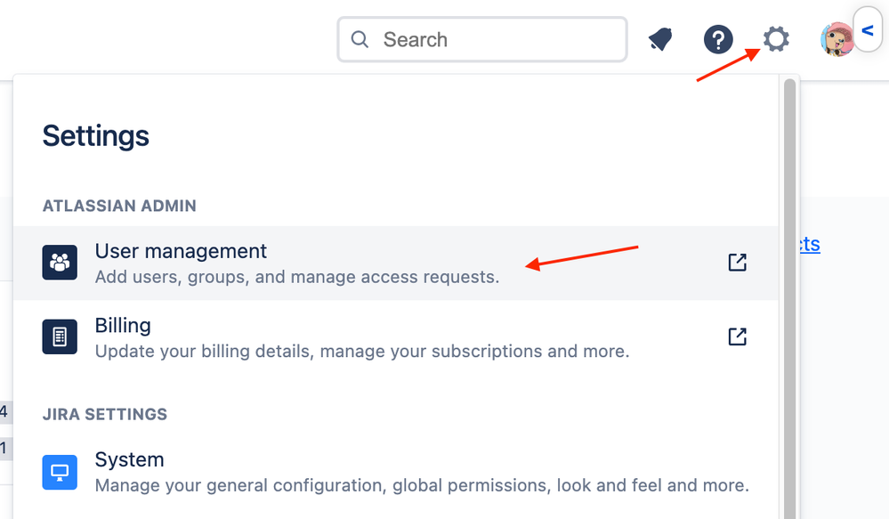This screenshot has width=889, height=519.
Task: Click the User management people icon
Action: tap(60, 263)
